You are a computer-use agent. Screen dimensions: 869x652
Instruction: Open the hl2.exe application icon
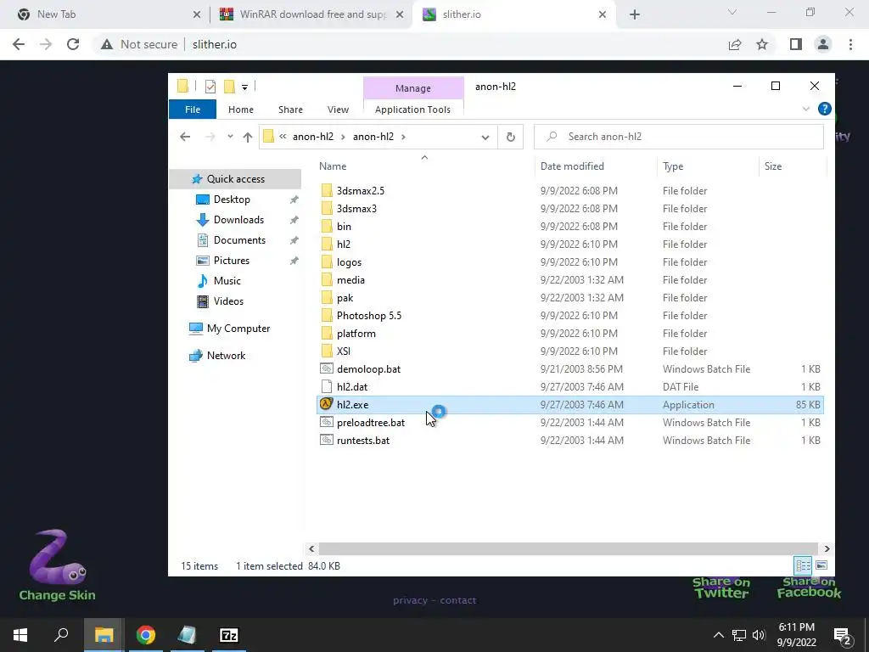pos(327,404)
